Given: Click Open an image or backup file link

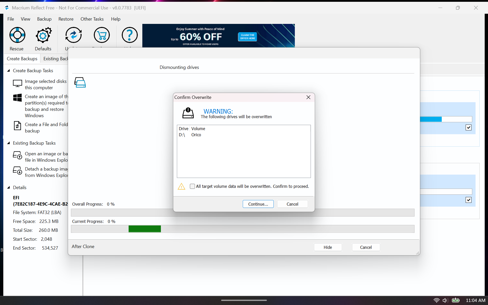Looking at the screenshot, I should point(46,157).
